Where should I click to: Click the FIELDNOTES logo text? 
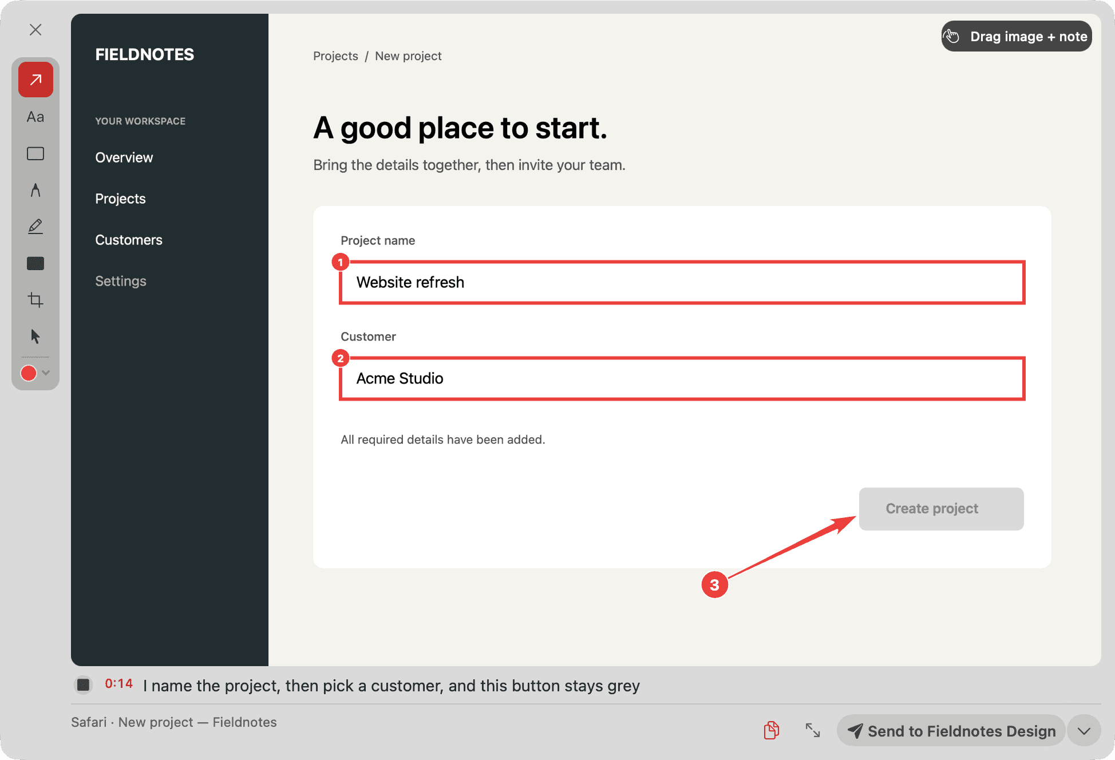145,54
